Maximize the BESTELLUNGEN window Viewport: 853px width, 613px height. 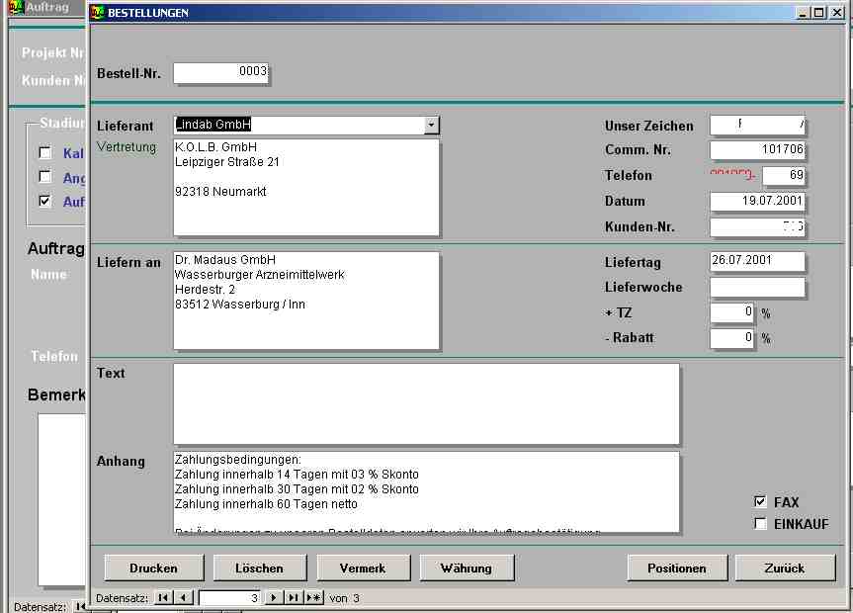tap(818, 13)
